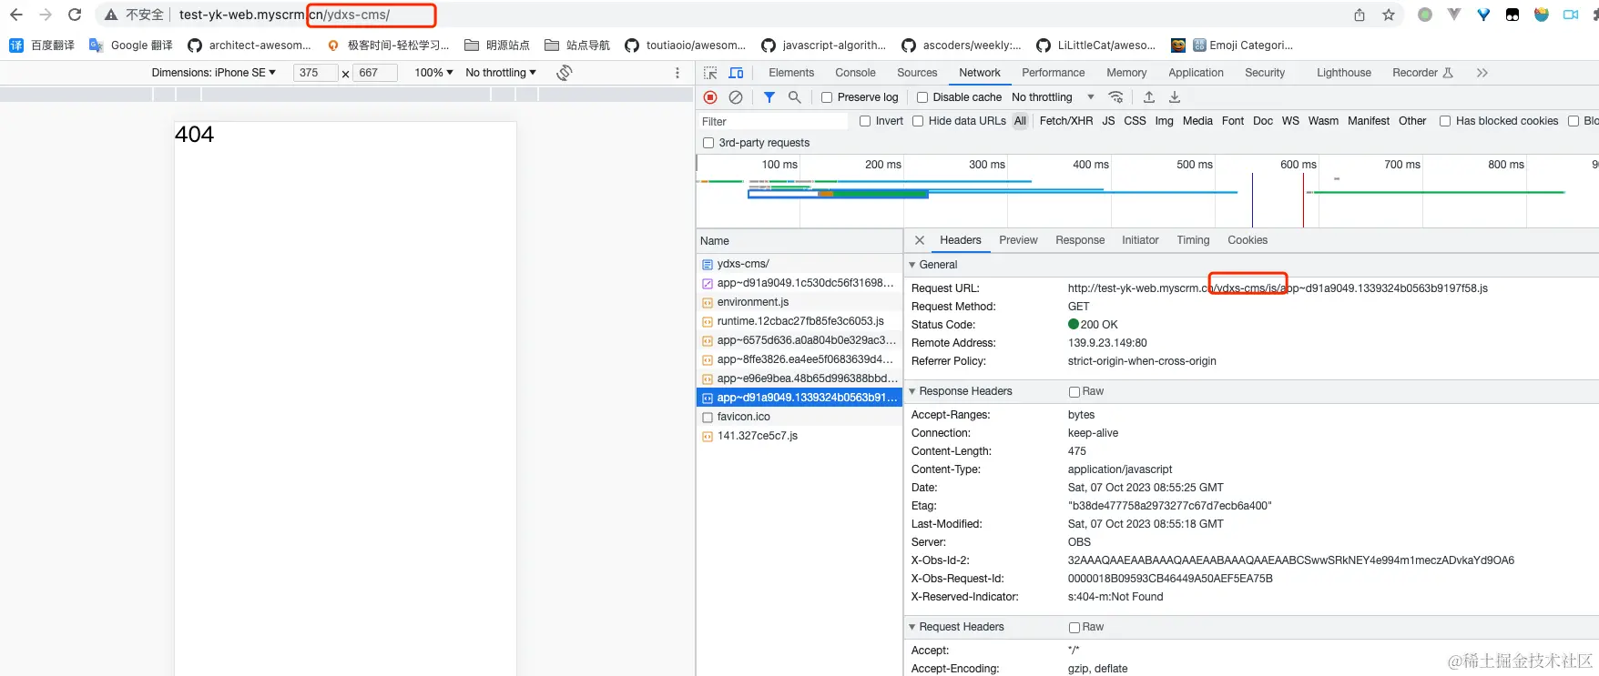Screen dimensions: 1599x676
Task: Toggle Raw for Response Headers
Action: [x=1074, y=392]
